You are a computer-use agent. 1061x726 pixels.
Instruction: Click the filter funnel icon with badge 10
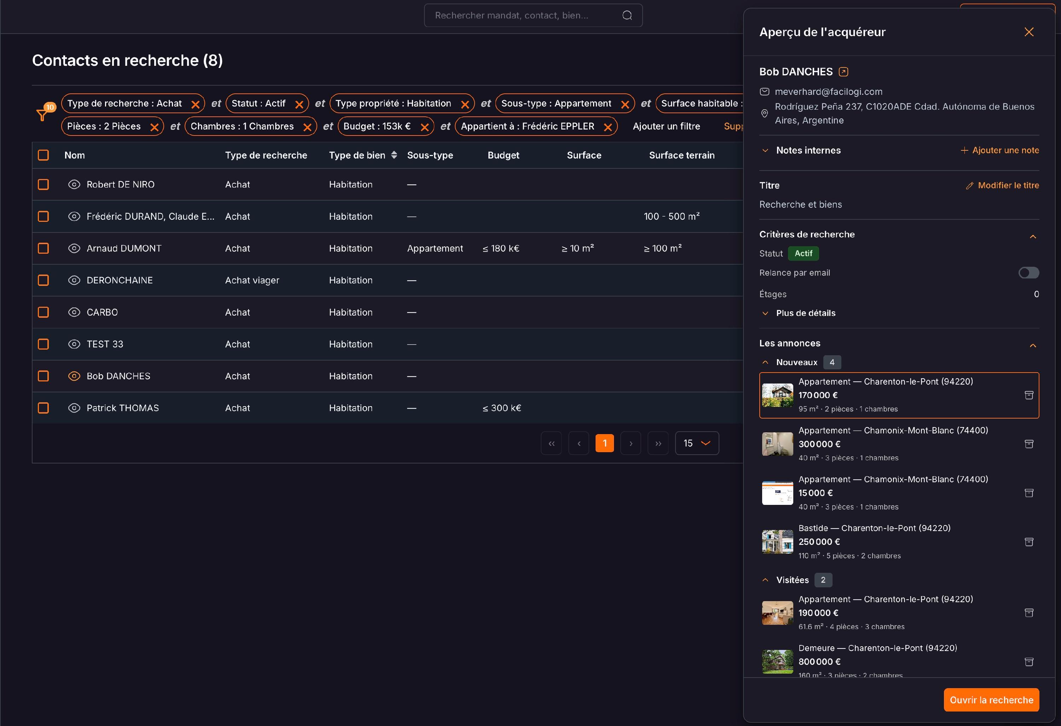(x=43, y=114)
